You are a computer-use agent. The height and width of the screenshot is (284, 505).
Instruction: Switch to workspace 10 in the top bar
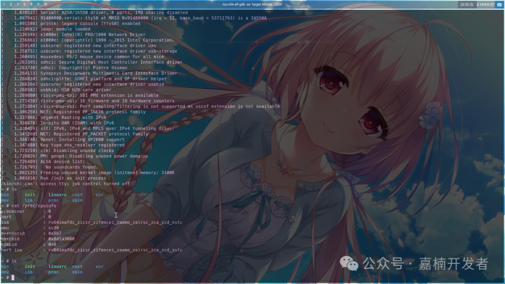pyautogui.click(x=45, y=4)
